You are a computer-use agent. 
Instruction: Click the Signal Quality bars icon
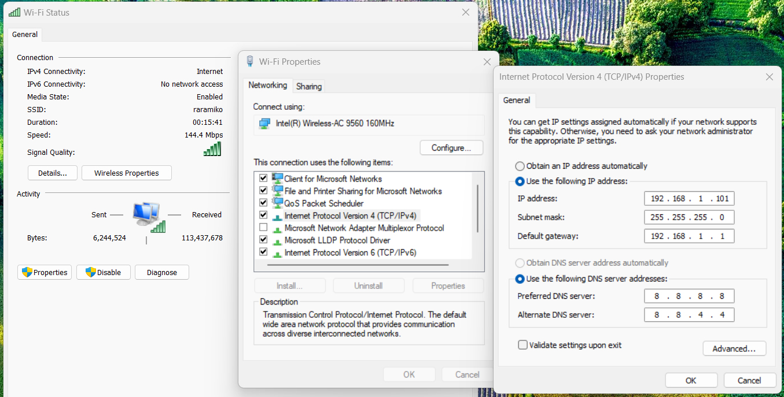pyautogui.click(x=212, y=150)
